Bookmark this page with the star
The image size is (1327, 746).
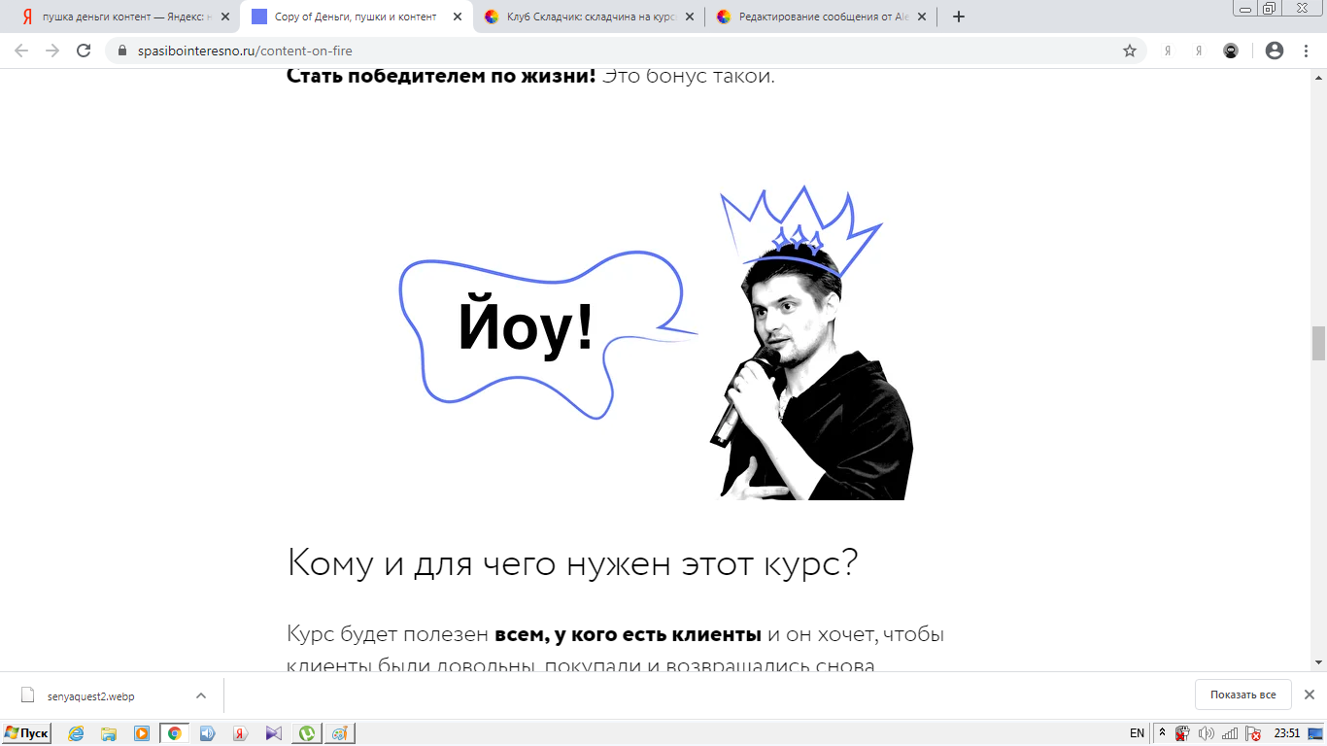pyautogui.click(x=1130, y=51)
